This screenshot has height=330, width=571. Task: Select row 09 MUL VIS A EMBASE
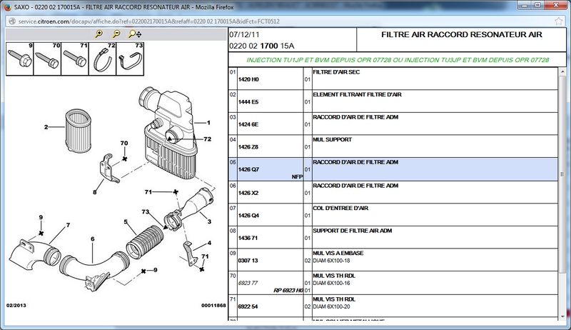coord(393,260)
